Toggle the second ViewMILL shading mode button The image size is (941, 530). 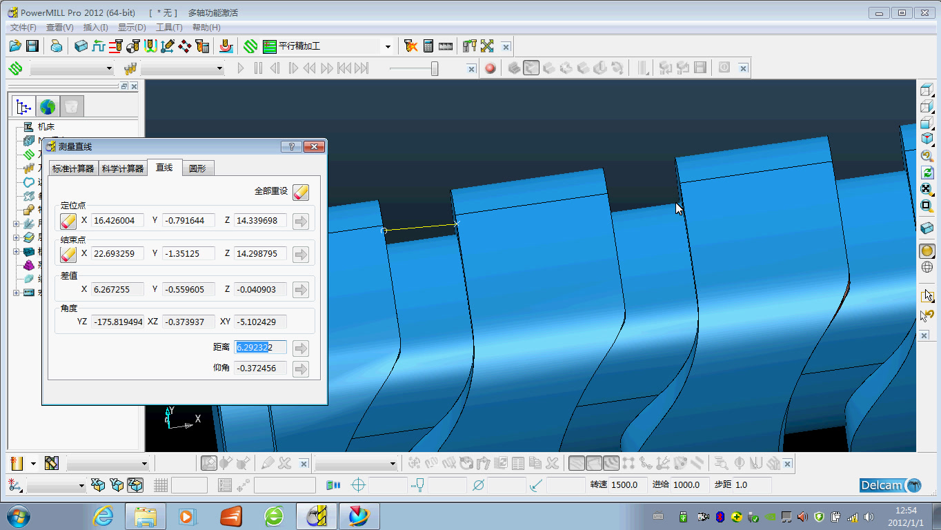coord(531,68)
